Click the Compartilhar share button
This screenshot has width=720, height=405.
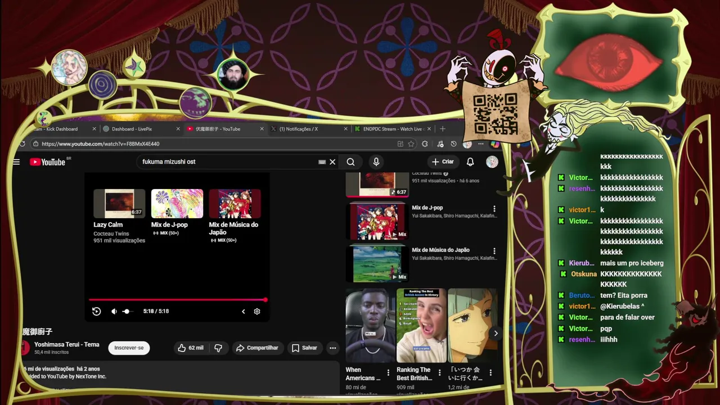click(x=257, y=348)
